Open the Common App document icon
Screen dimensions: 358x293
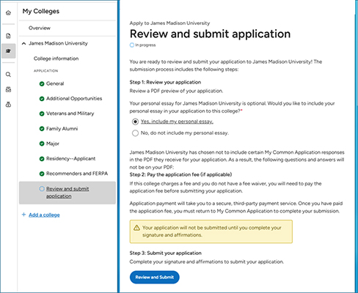pos(8,36)
